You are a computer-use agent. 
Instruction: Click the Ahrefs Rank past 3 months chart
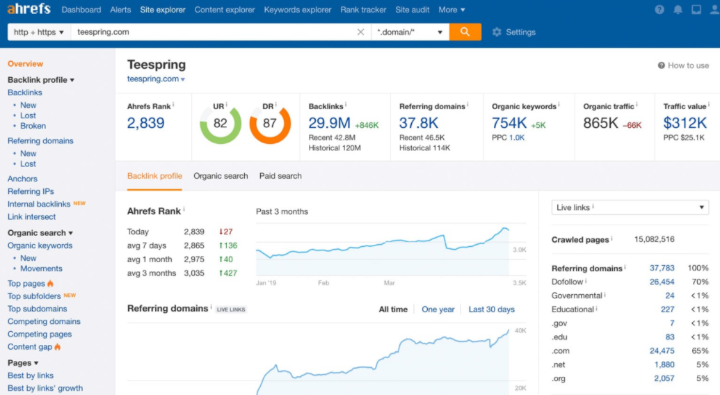click(383, 251)
